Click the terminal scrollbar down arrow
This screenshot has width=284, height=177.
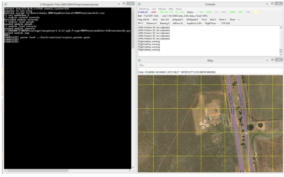[133, 167]
